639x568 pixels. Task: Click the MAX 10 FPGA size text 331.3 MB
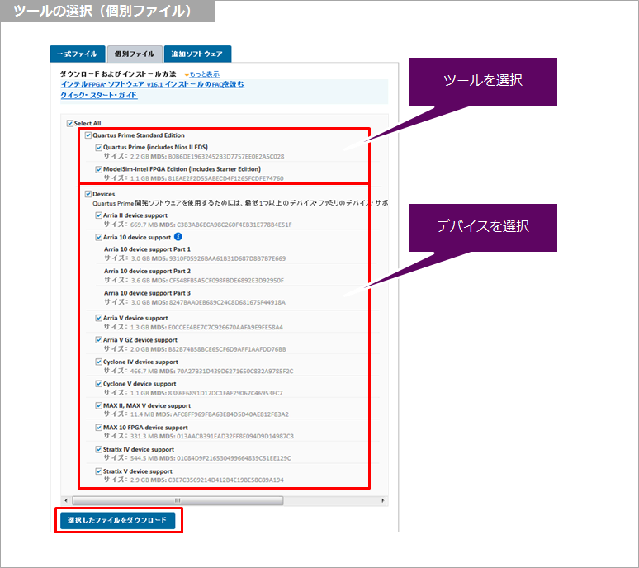[x=145, y=437]
